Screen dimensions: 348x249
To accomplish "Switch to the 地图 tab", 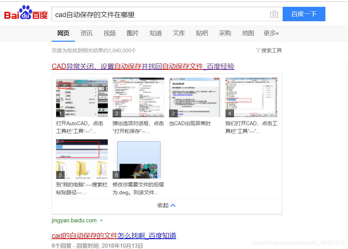I will [x=248, y=33].
